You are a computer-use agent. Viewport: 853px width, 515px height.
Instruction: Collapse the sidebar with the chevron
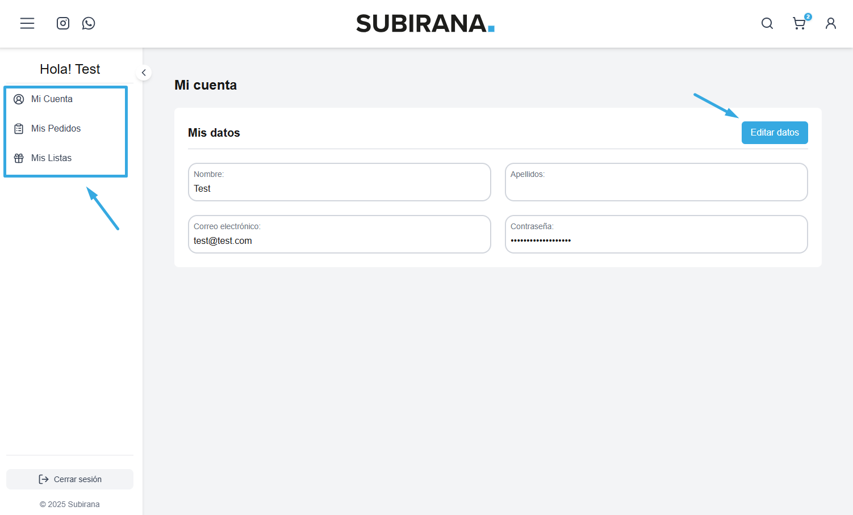[144, 73]
